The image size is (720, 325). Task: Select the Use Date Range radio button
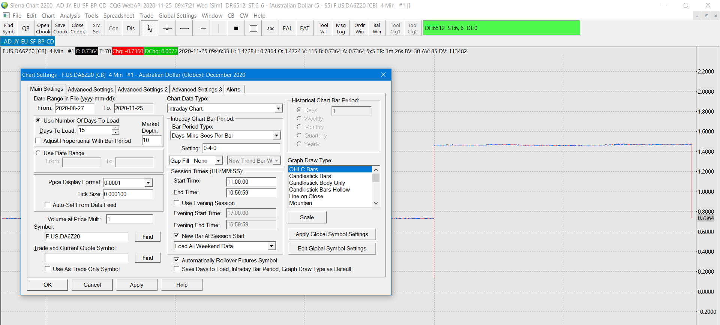click(x=38, y=153)
